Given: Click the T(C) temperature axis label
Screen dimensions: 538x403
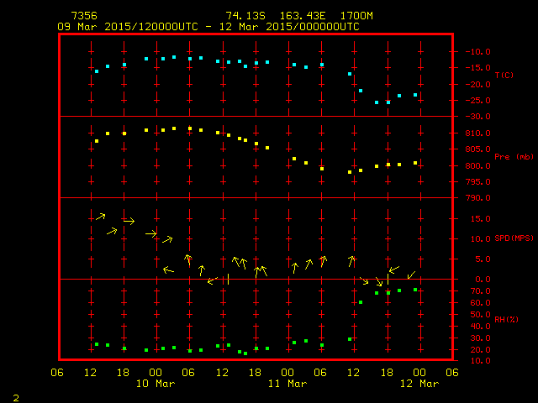Looking at the screenshot, I should click(x=504, y=76).
